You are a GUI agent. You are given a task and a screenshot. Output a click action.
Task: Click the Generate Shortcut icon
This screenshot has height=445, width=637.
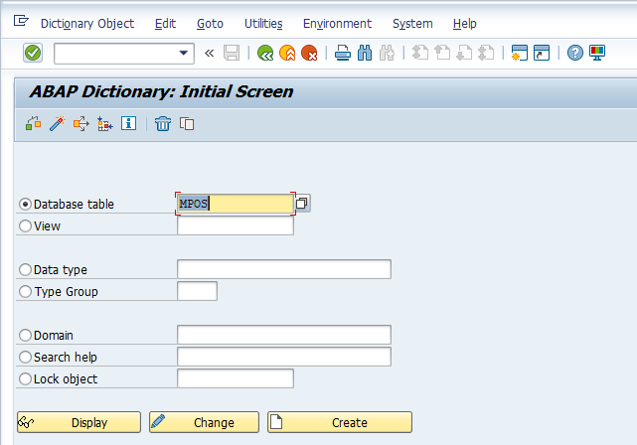[x=542, y=54]
